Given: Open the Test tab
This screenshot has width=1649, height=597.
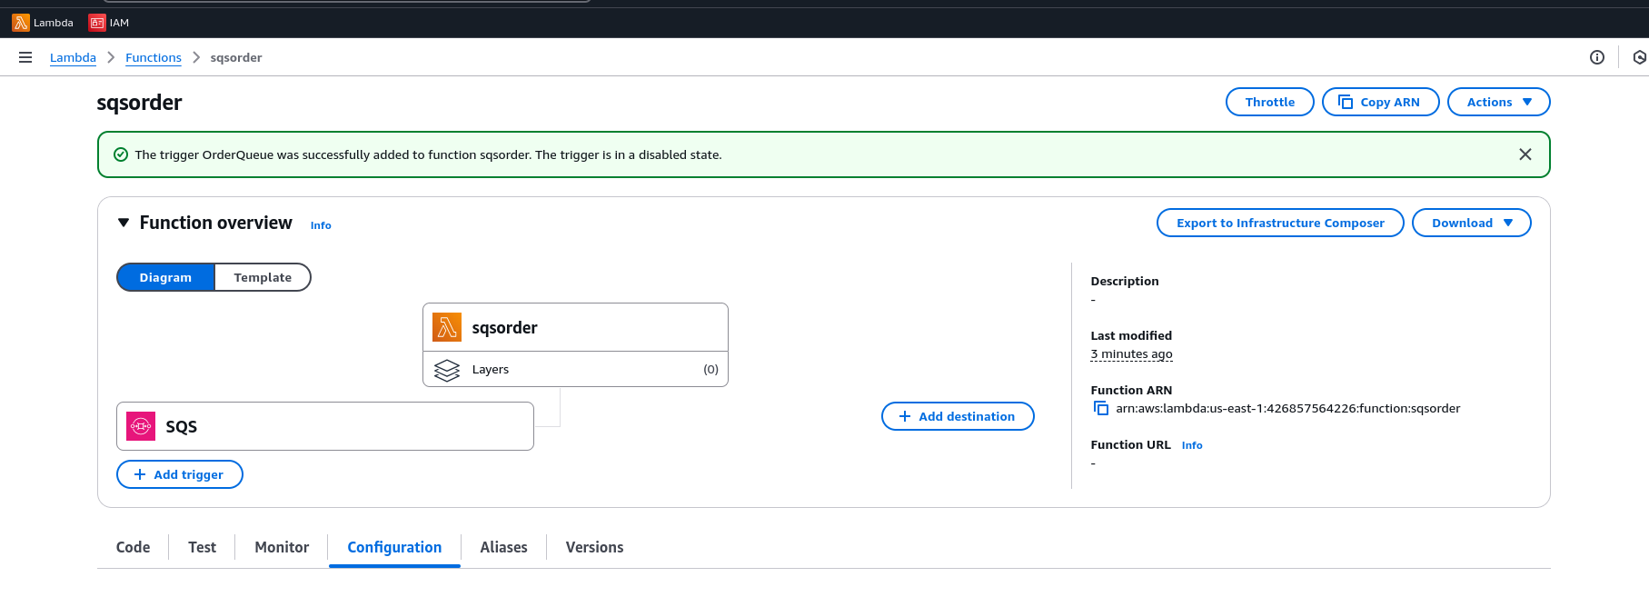Looking at the screenshot, I should click(x=202, y=547).
